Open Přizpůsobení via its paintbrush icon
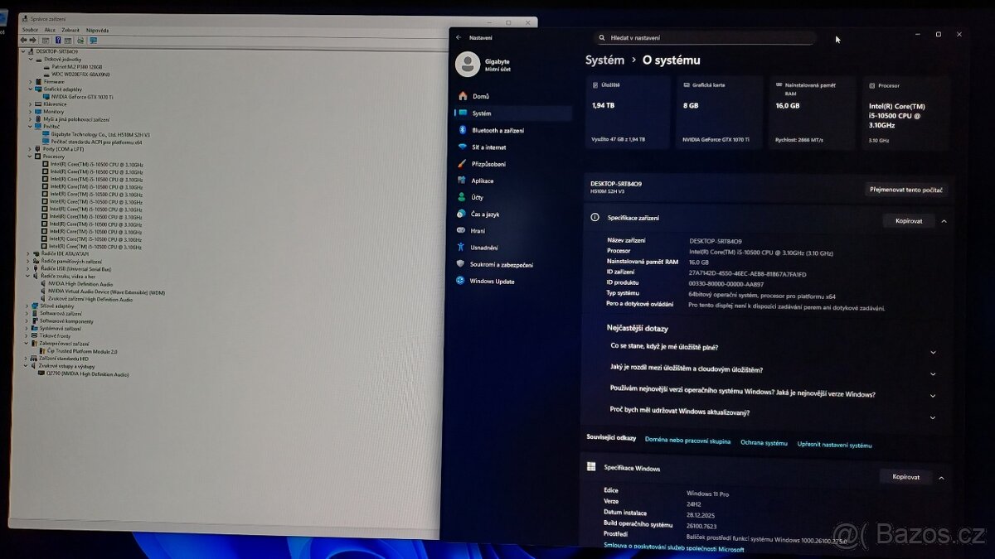995x559 pixels. (x=461, y=164)
